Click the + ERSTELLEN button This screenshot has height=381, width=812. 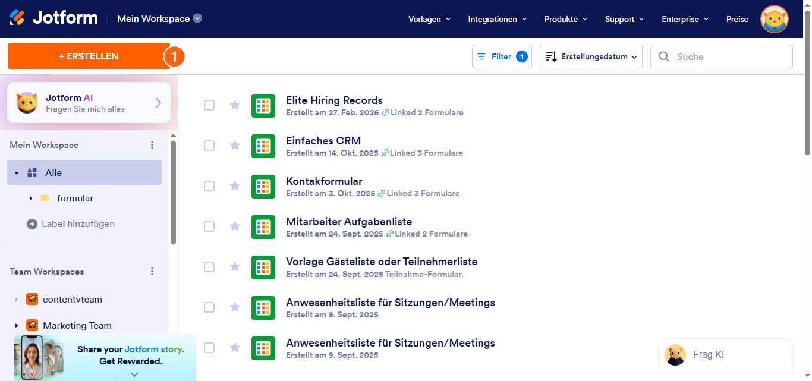coord(89,56)
